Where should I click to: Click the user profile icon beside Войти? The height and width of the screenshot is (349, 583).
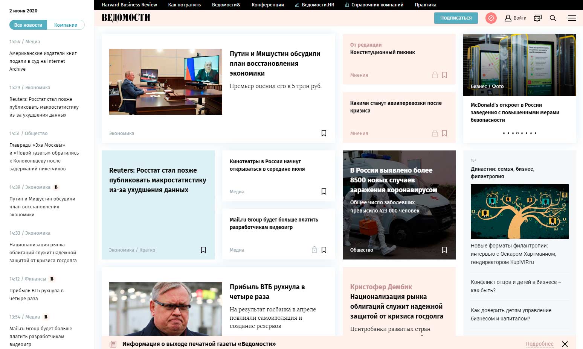[508, 18]
